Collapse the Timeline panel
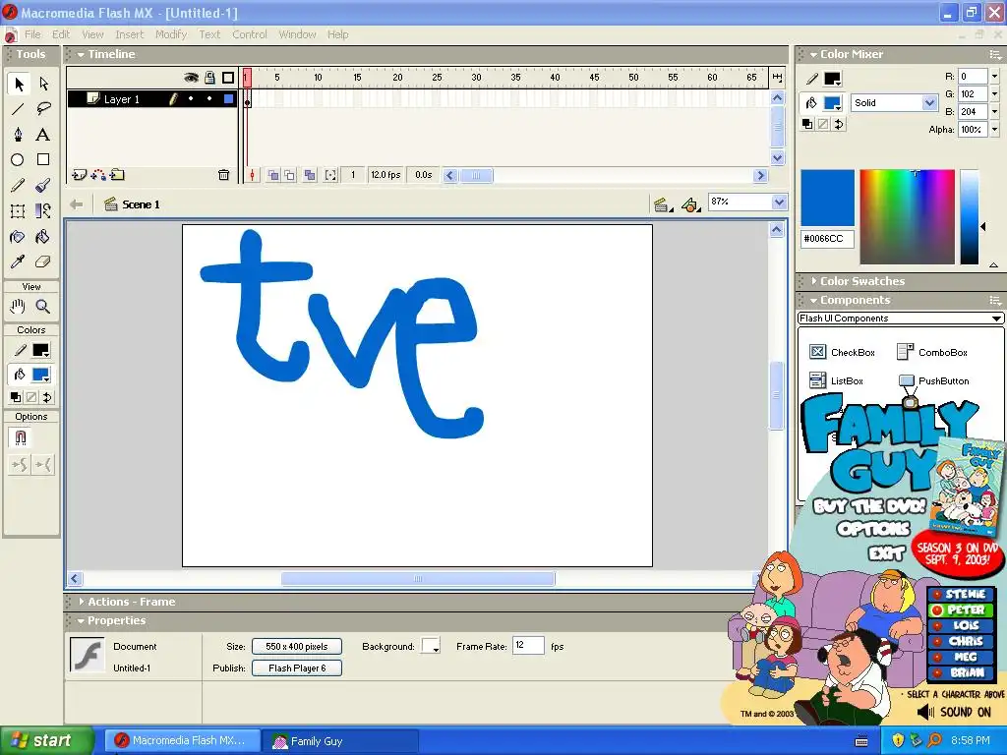Screen dimensions: 1007x755 (x=81, y=55)
